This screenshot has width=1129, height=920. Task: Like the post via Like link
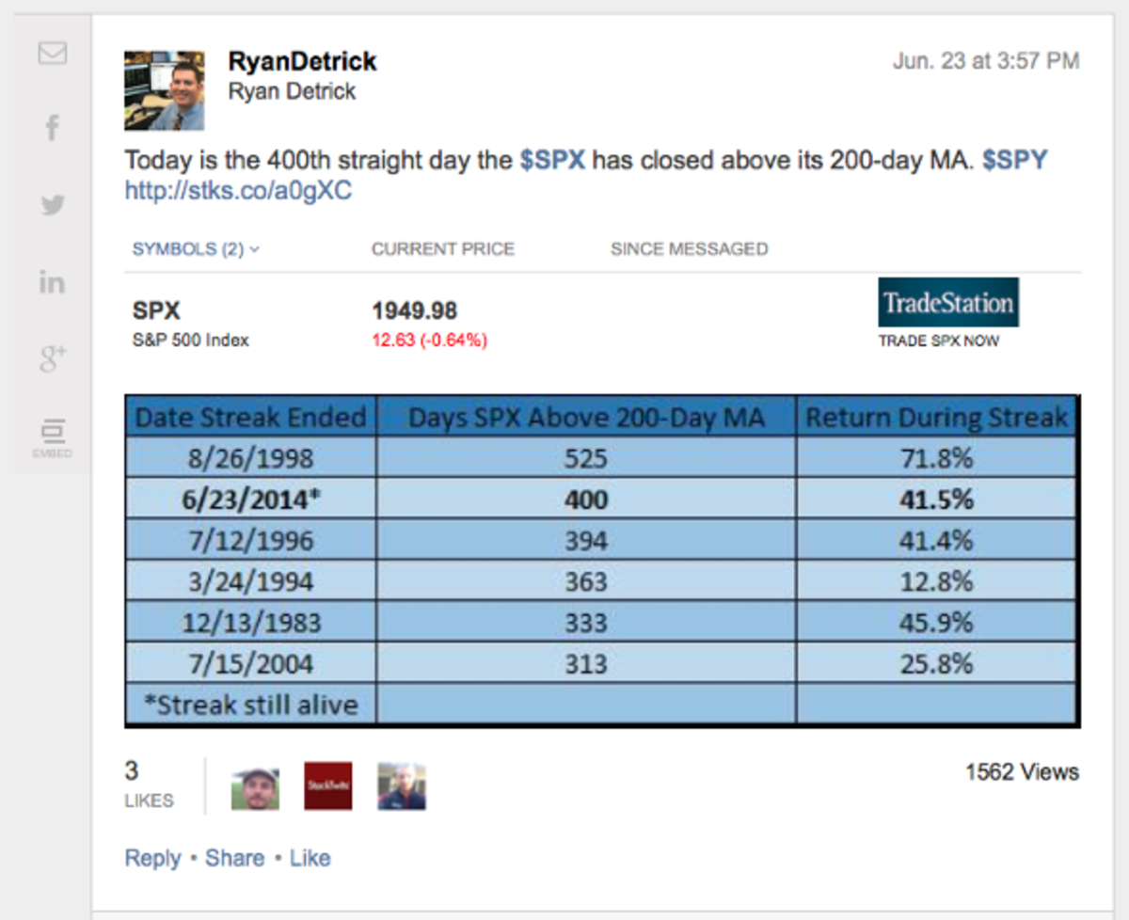pos(310,858)
